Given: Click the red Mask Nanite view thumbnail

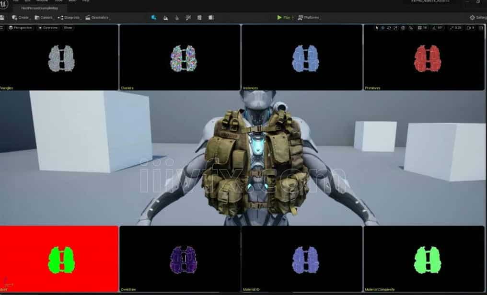Looking at the screenshot, I should pos(59,259).
